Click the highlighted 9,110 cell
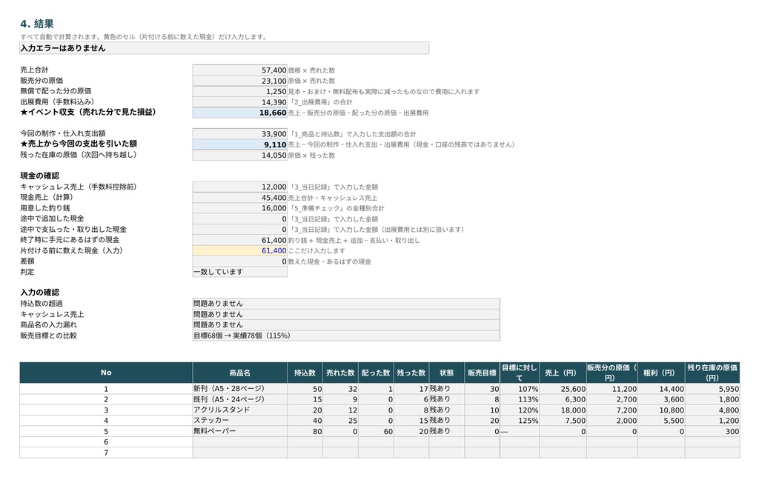759x477 pixels. click(x=239, y=144)
